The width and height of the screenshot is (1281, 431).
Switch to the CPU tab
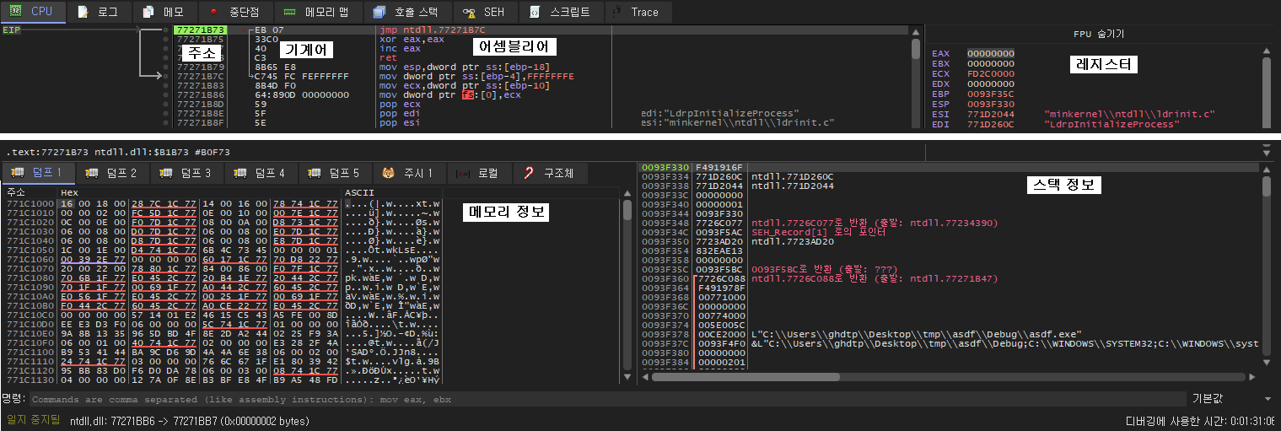tap(31, 12)
